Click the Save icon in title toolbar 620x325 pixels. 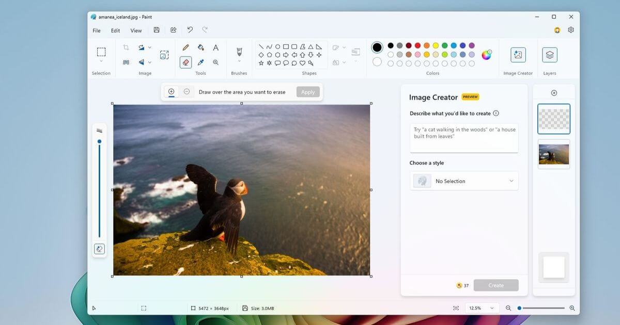(x=157, y=30)
